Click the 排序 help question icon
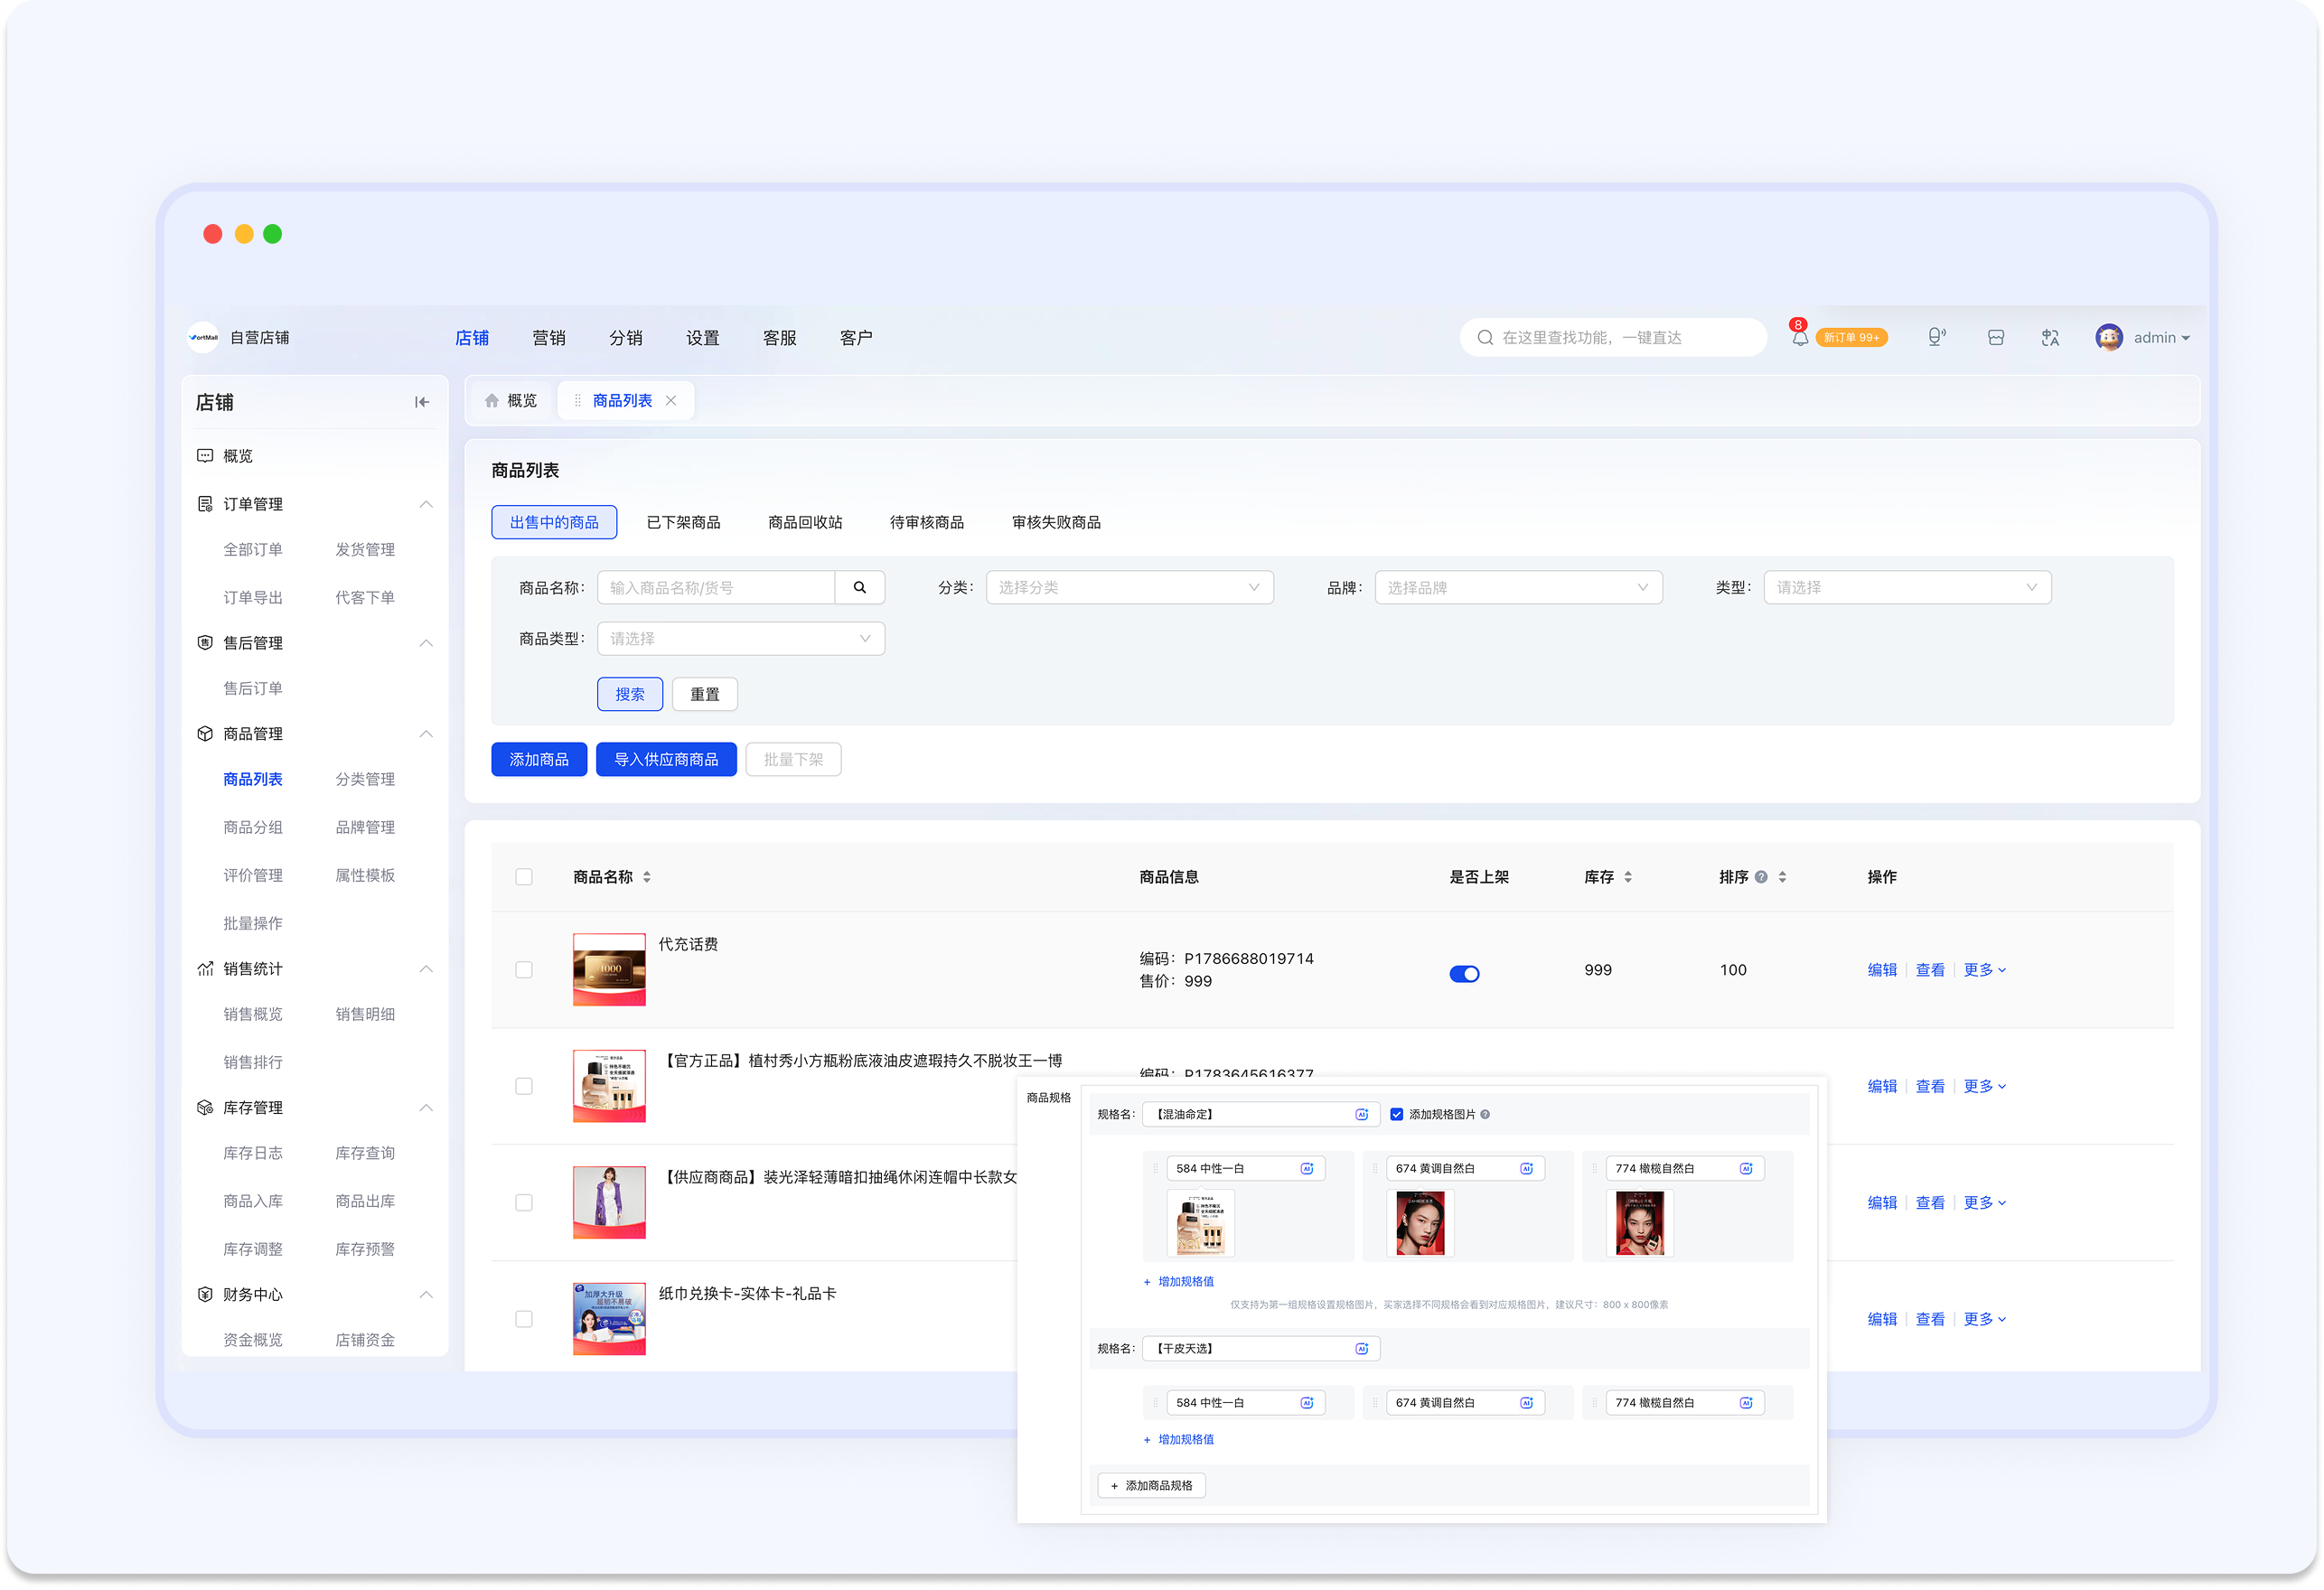The height and width of the screenshot is (1590, 2324). pos(1761,877)
